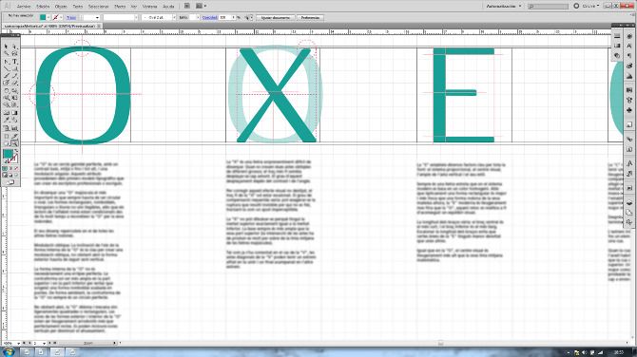637x357 pixels.
Task: Open fill color dropdown in control bar
Action: point(48,17)
